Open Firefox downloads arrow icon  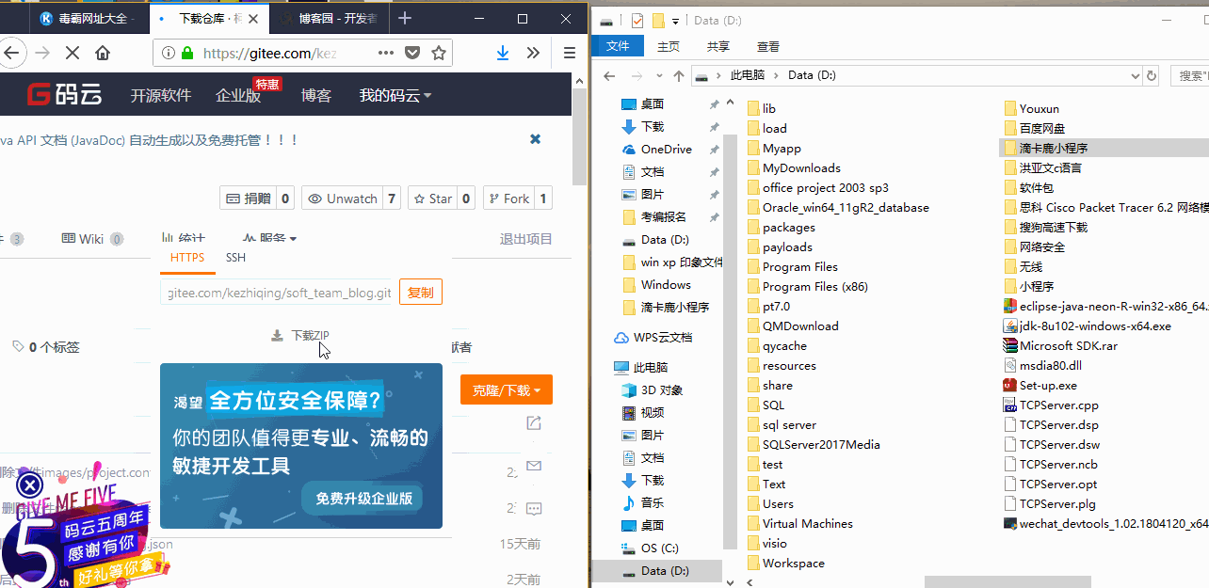(503, 53)
